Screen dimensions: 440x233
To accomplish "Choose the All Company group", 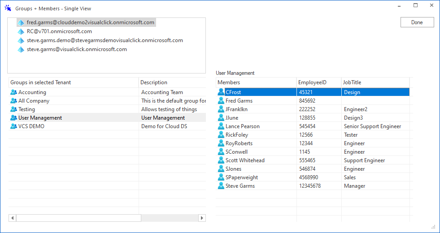I will [x=34, y=101].
